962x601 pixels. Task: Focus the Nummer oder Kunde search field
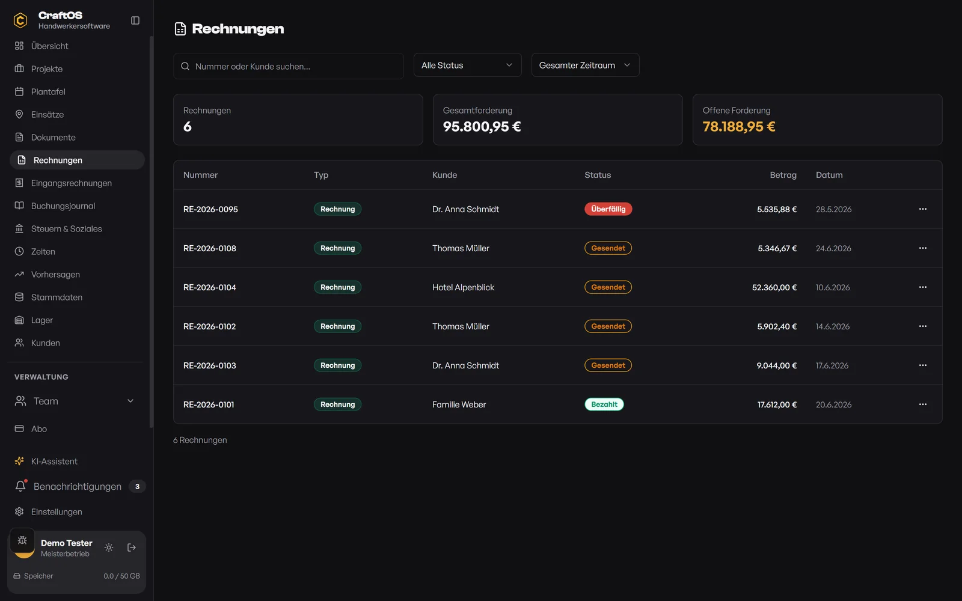pos(289,66)
